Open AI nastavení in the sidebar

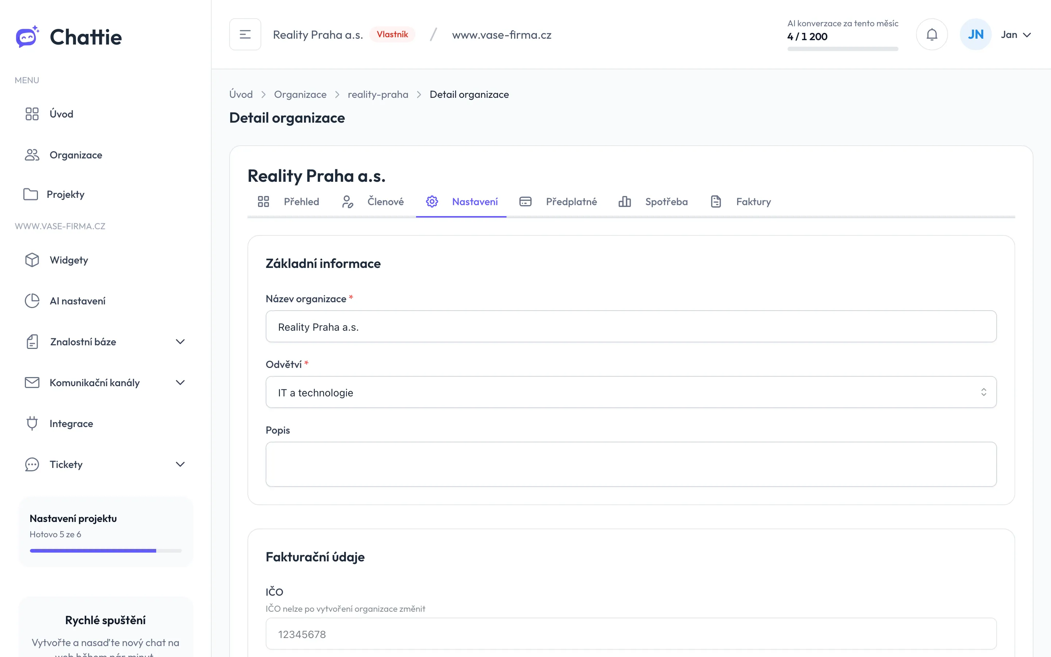click(105, 301)
